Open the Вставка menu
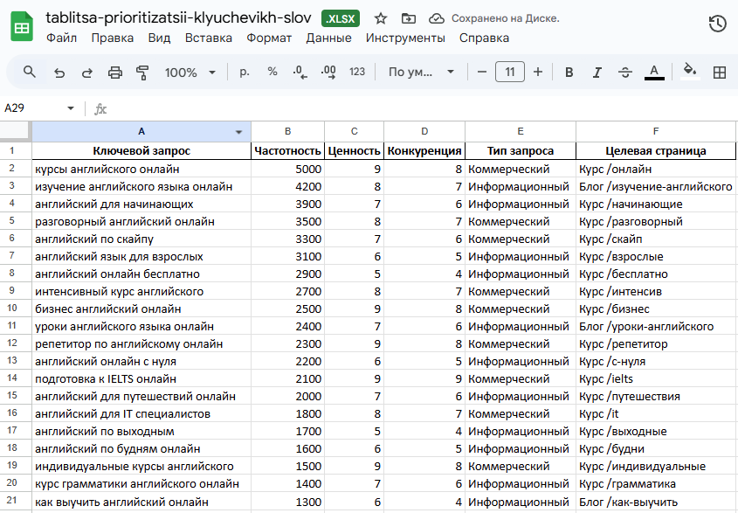This screenshot has height=513, width=738. pos(209,38)
